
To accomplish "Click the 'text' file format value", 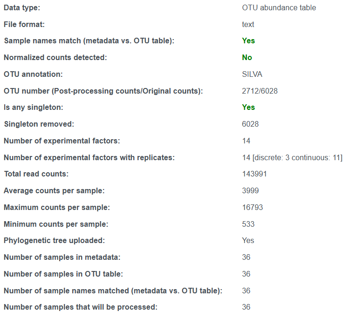I will (x=248, y=24).
